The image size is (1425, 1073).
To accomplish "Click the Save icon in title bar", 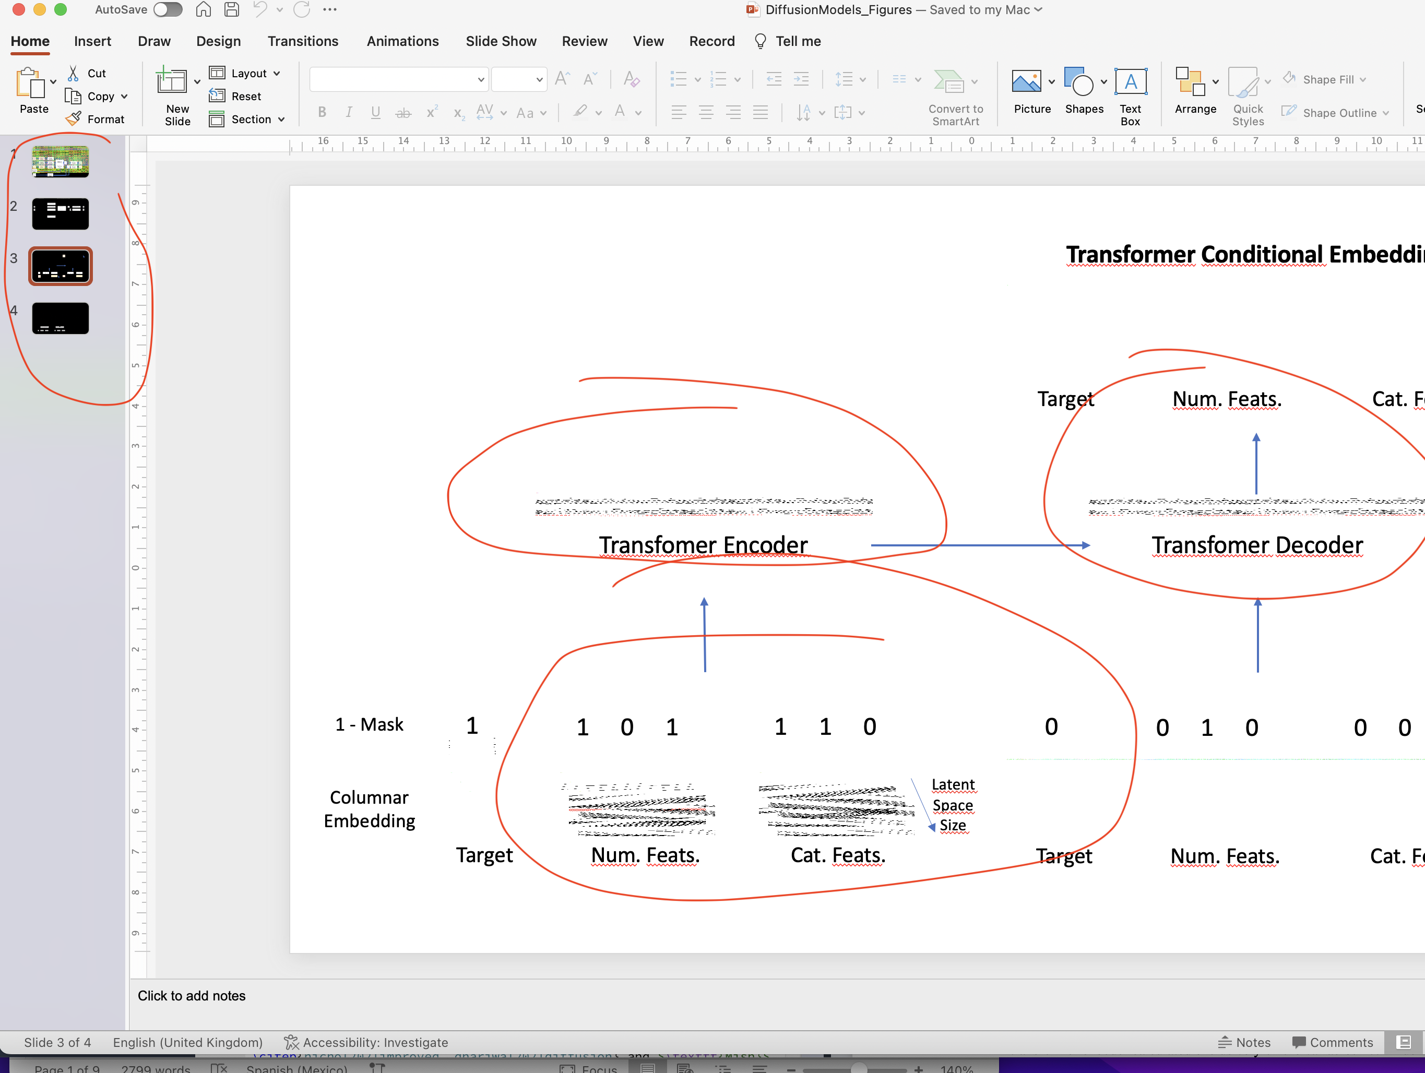I will (232, 10).
